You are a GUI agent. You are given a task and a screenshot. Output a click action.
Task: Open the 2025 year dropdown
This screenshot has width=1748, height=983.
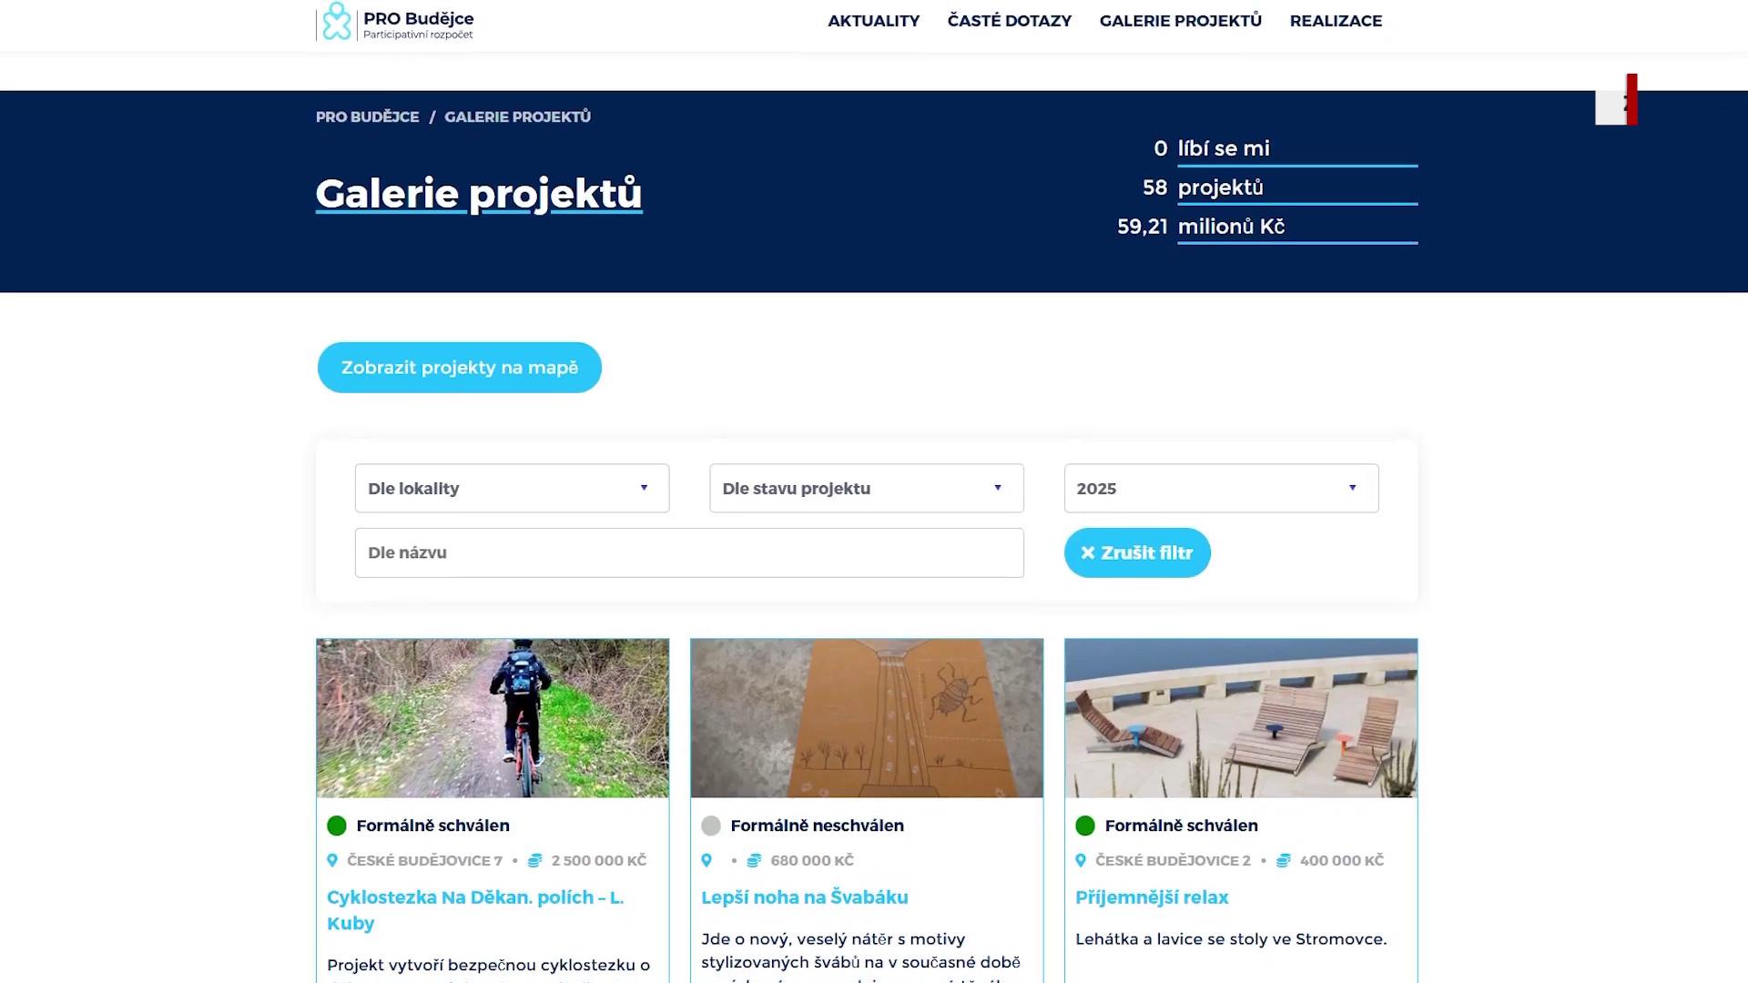pos(1221,489)
